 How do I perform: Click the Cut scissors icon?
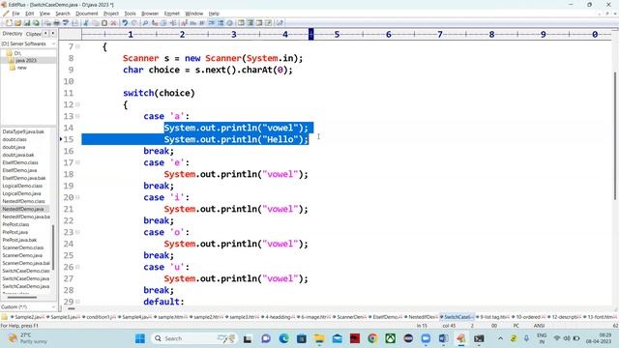(x=86, y=23)
